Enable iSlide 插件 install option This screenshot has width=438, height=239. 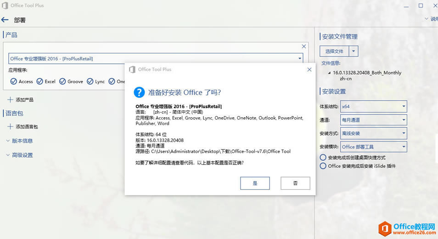coord(323,166)
